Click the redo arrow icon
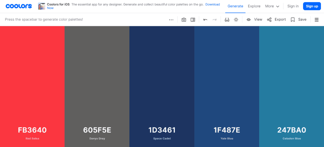324x147 pixels. [215, 20]
